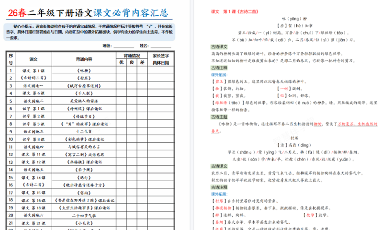Click the 古诗主题 label
This screenshot has height=230, width=383.
pyautogui.click(x=219, y=117)
